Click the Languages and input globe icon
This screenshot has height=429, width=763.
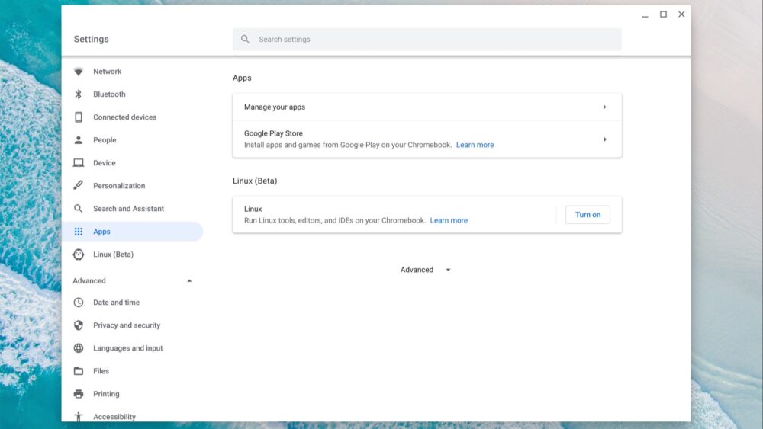tap(79, 348)
